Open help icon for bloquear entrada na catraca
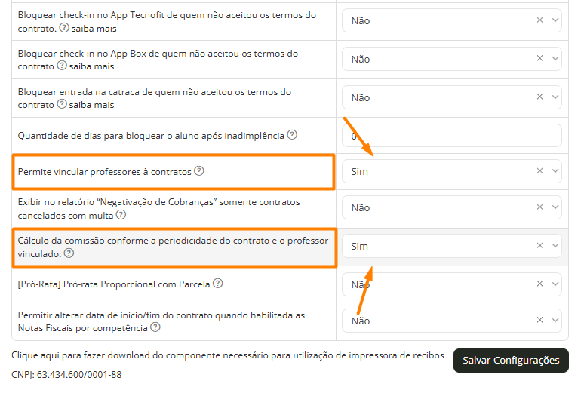 pyautogui.click(x=62, y=104)
